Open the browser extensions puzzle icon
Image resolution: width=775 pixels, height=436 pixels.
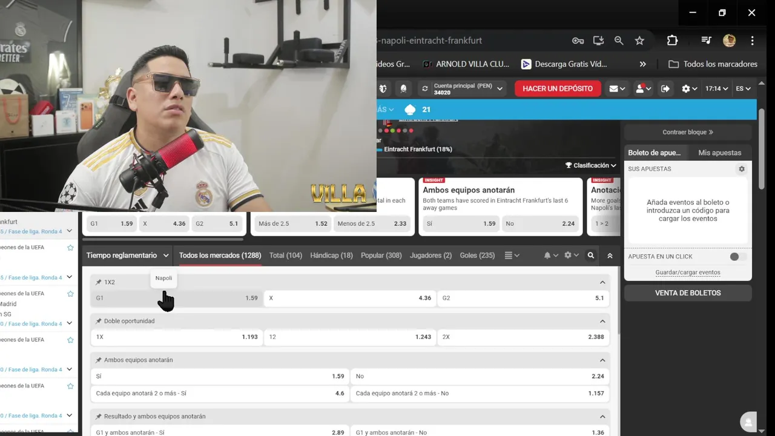pyautogui.click(x=672, y=41)
